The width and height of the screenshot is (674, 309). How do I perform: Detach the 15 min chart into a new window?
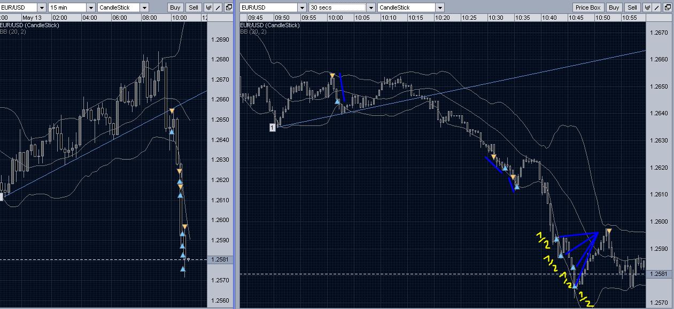pyautogui.click(x=229, y=7)
